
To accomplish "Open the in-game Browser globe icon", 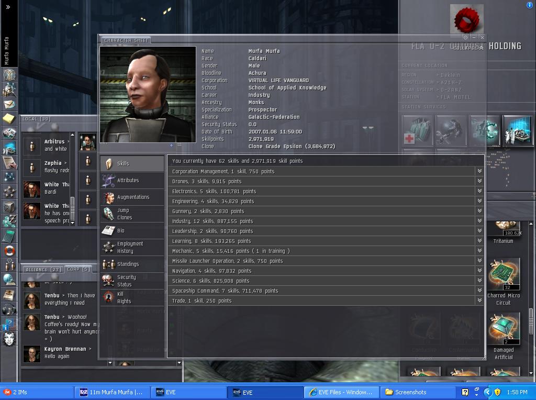I will tap(9, 280).
